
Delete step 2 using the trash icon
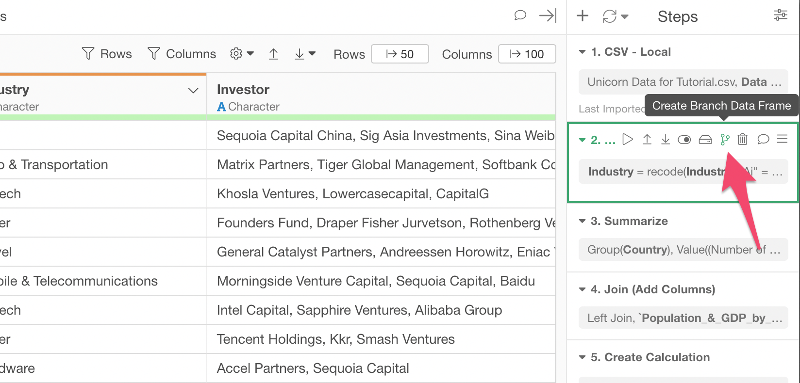pos(742,140)
